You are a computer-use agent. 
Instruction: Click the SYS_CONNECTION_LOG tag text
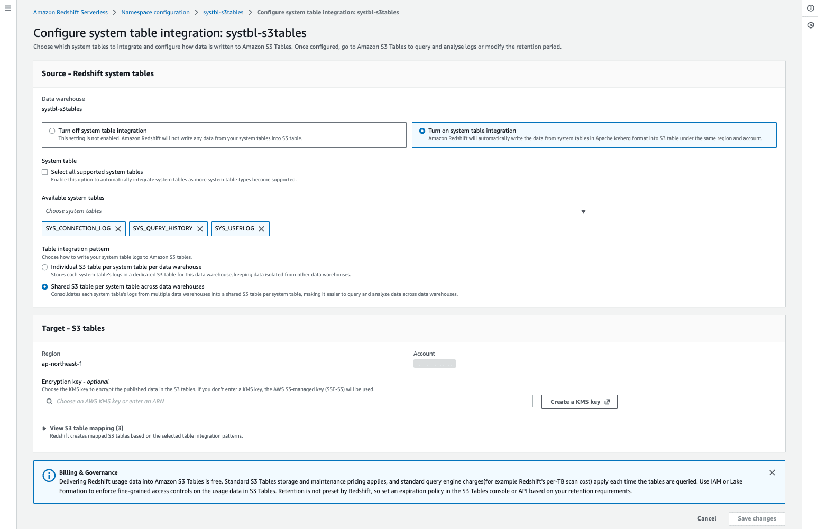(78, 229)
